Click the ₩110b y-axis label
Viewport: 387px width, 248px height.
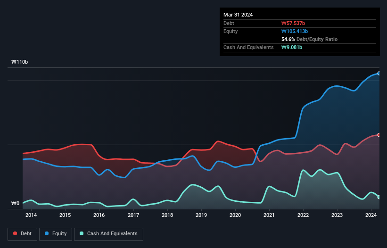coord(19,62)
